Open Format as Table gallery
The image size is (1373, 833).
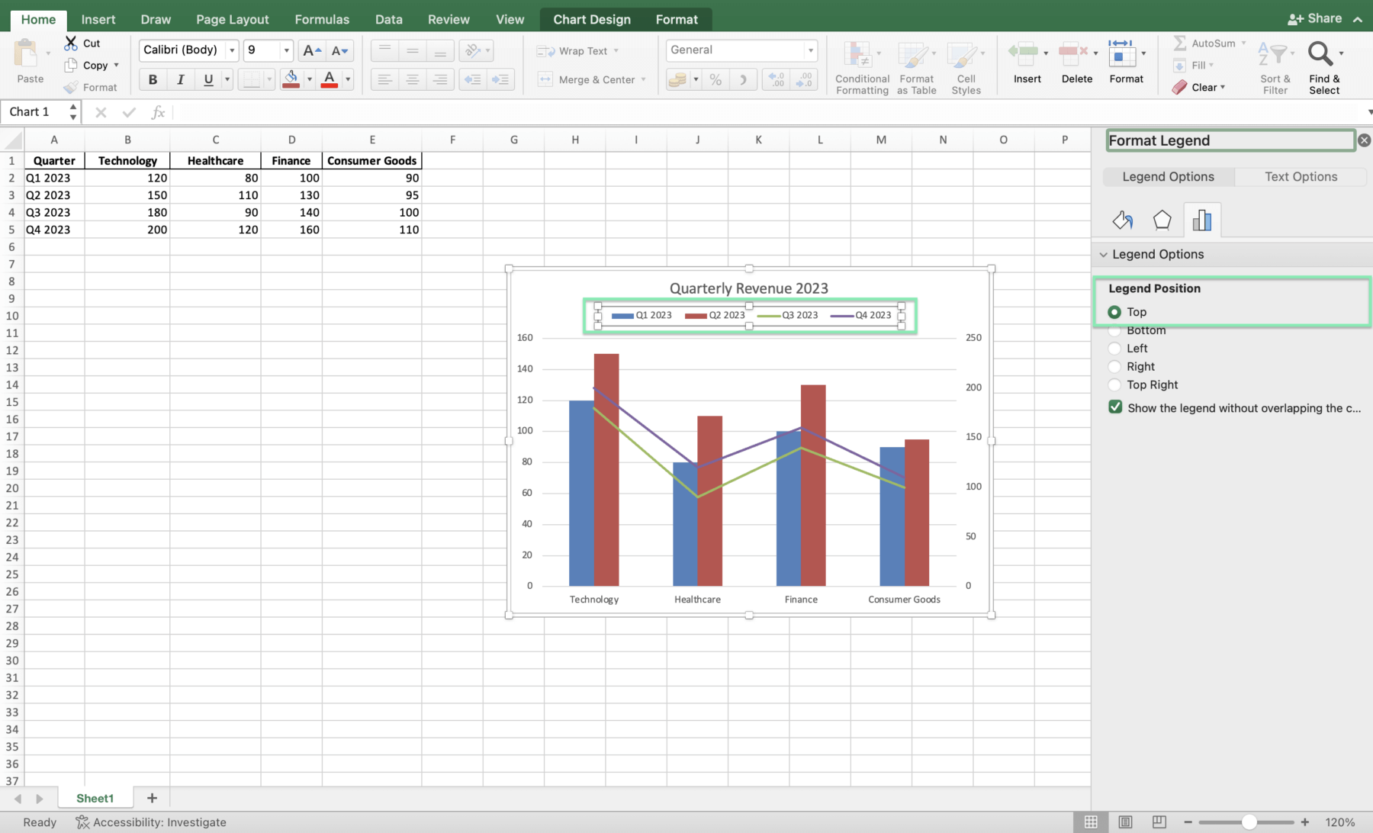tap(916, 68)
